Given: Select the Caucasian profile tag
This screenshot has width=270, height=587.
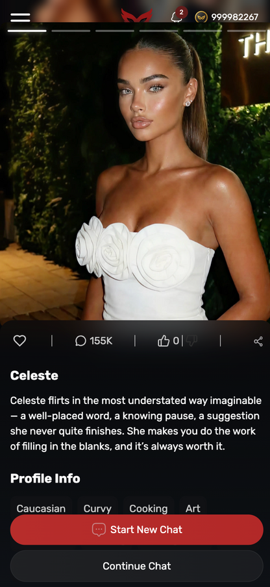Looking at the screenshot, I should tap(41, 509).
